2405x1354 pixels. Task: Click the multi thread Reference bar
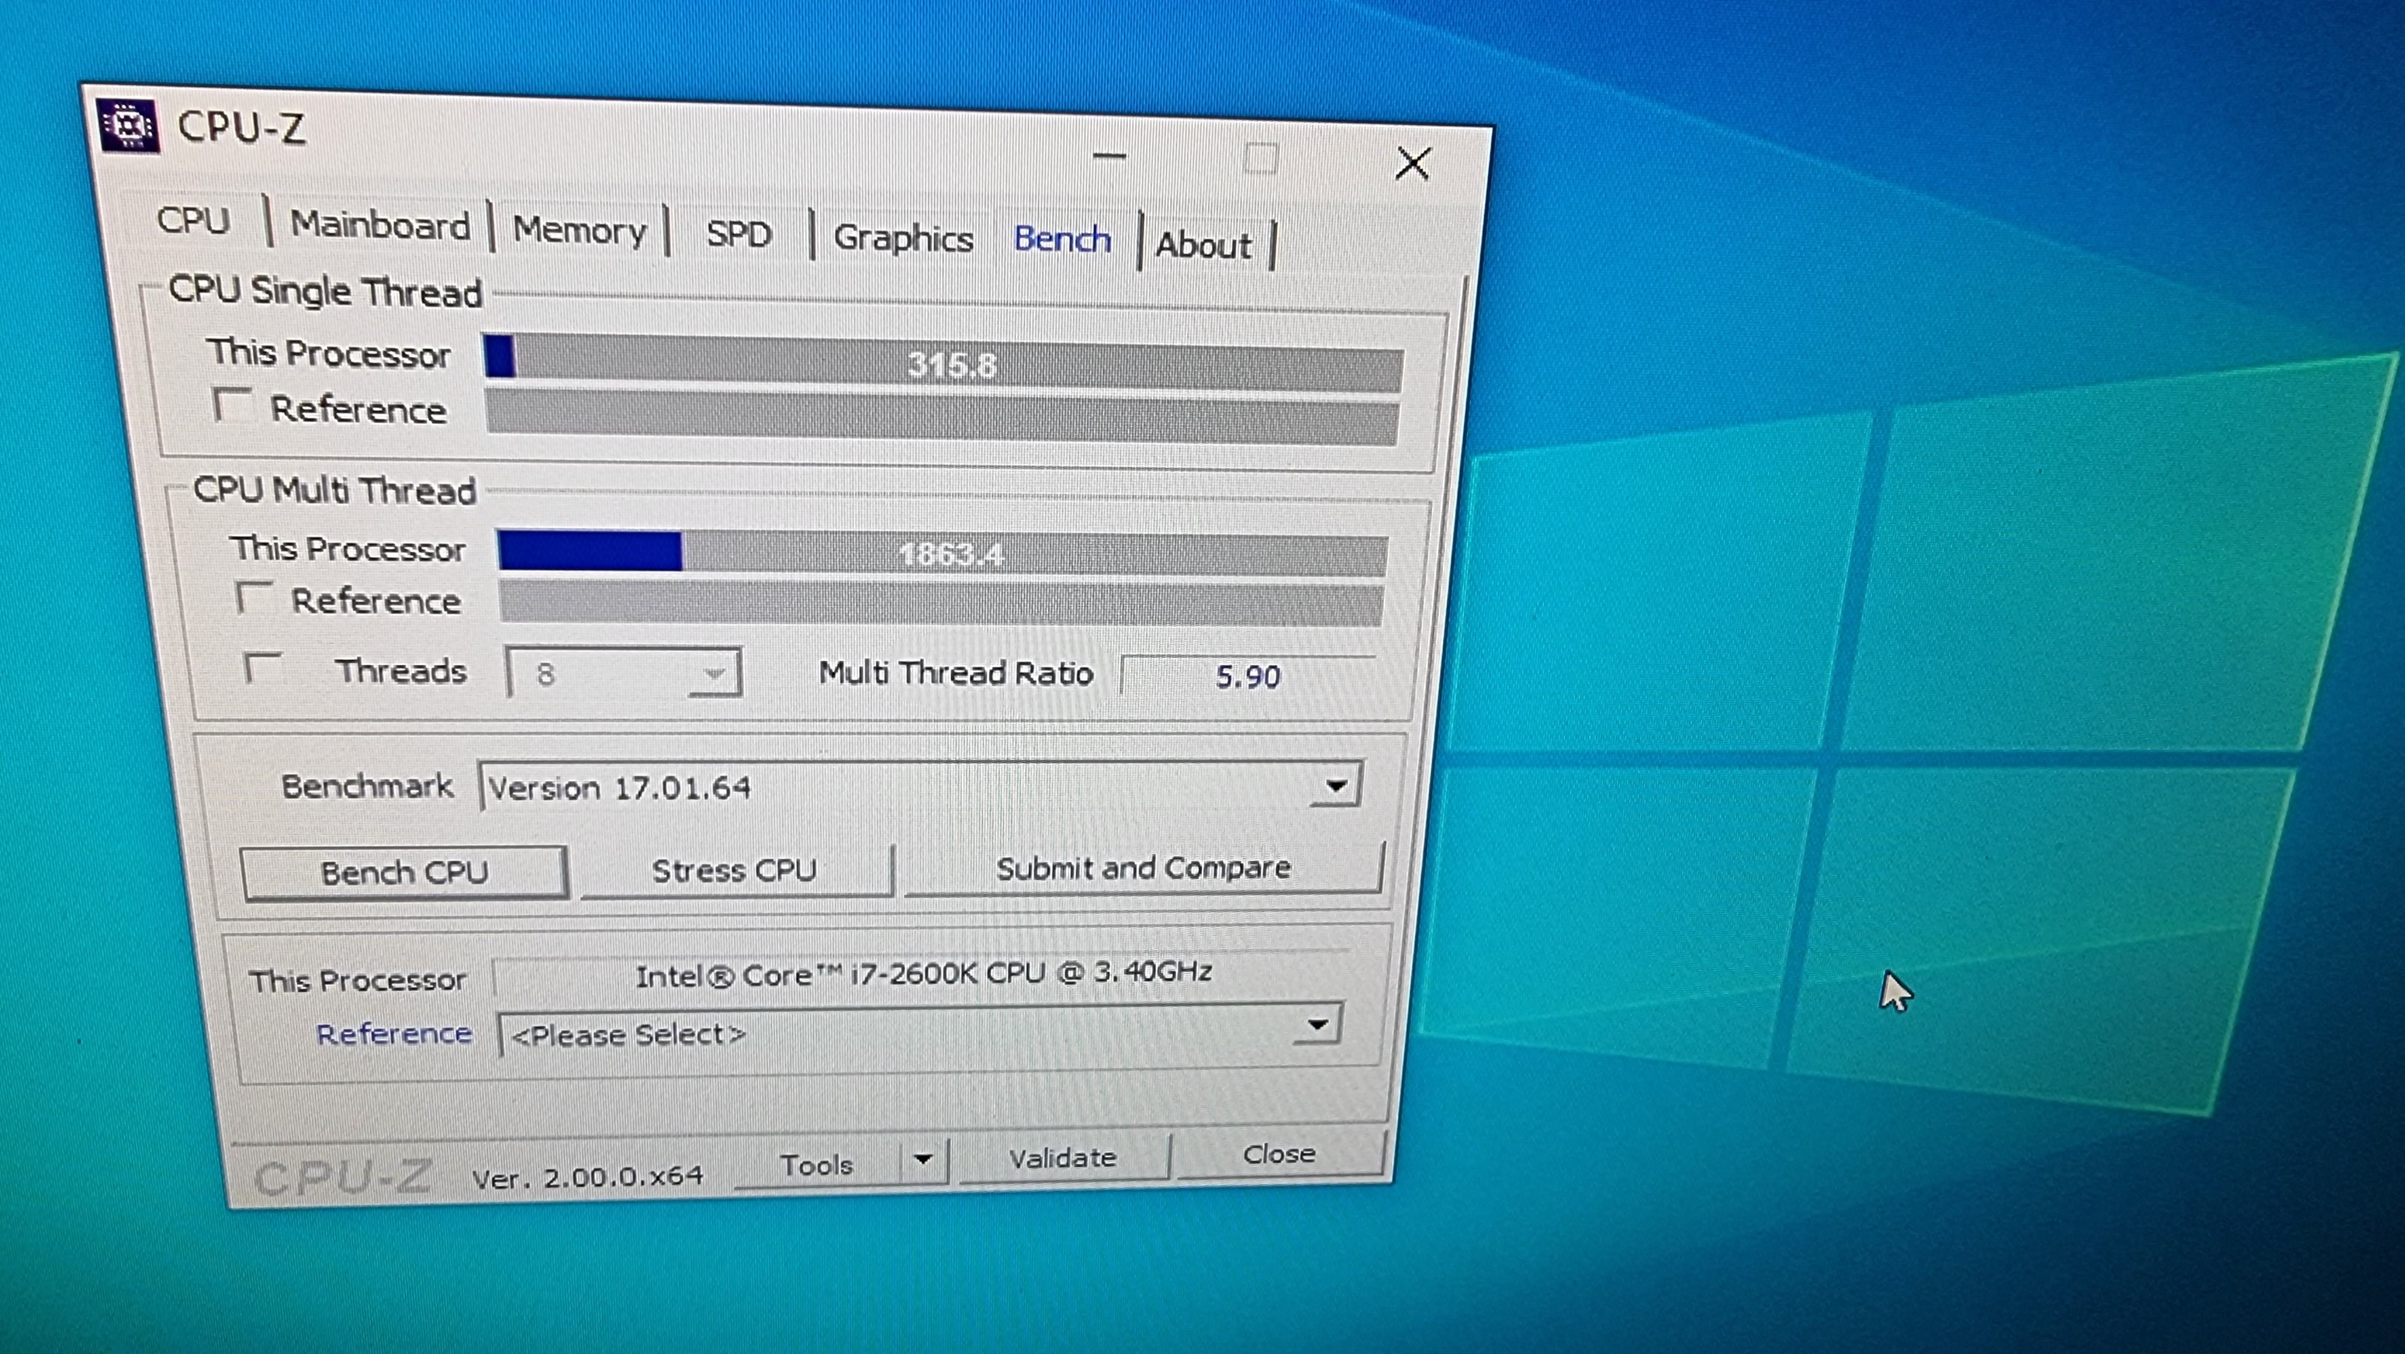tap(941, 604)
